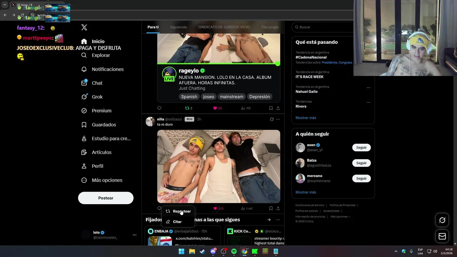Follow Balza with Seguir button

361,163
